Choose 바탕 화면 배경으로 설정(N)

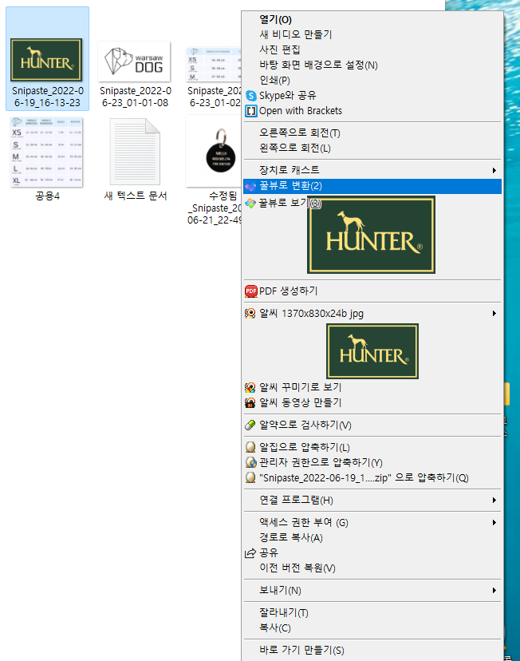tap(372, 65)
